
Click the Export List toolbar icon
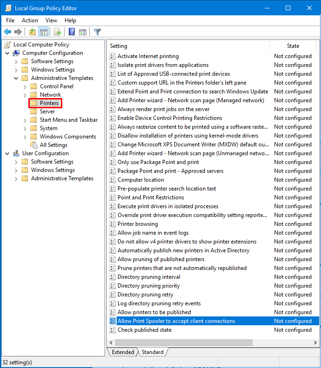pos(58,32)
